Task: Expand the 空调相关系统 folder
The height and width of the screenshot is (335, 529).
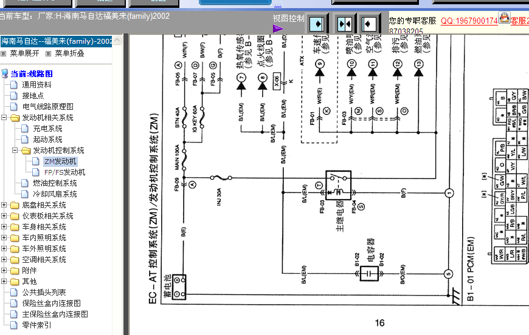Action: (4, 259)
